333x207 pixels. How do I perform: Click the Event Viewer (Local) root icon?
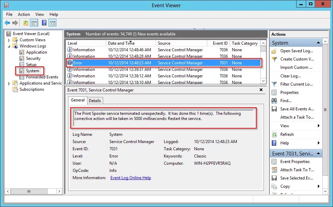[9, 34]
